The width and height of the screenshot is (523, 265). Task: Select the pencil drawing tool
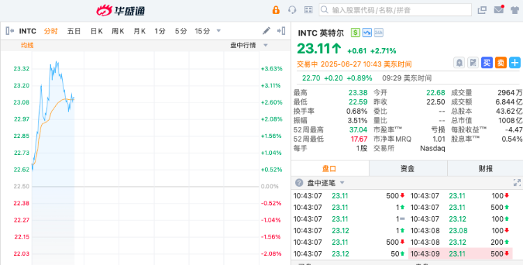coord(266,31)
